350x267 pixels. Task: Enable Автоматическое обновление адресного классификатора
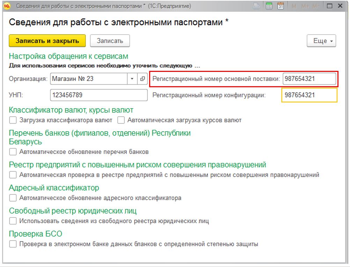click(13, 198)
